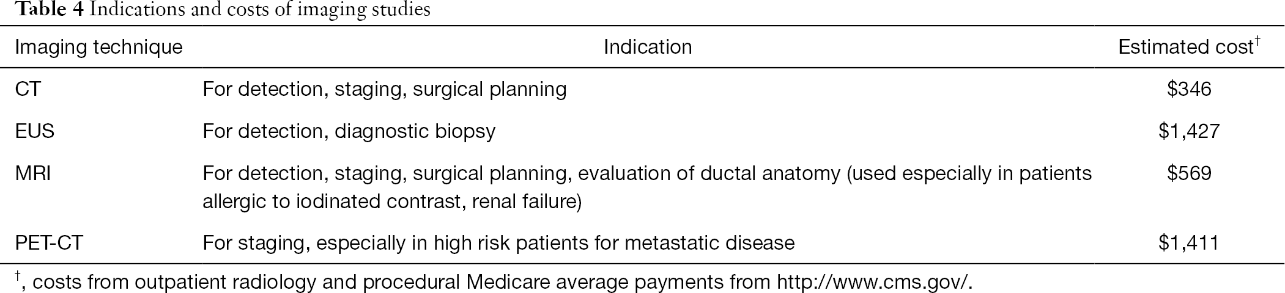The height and width of the screenshot is (293, 1285).
Task: Click the footnote text about Medicare payments
Action: 492,281
